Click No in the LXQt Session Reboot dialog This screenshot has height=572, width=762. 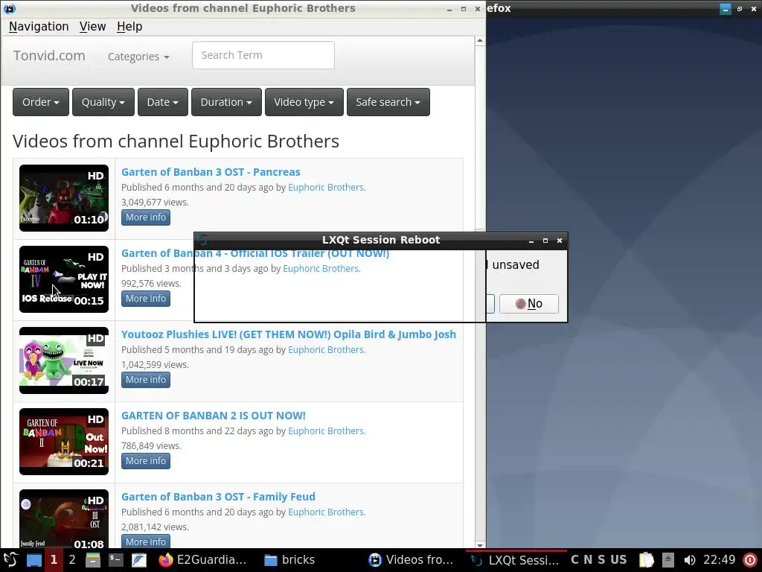click(529, 304)
